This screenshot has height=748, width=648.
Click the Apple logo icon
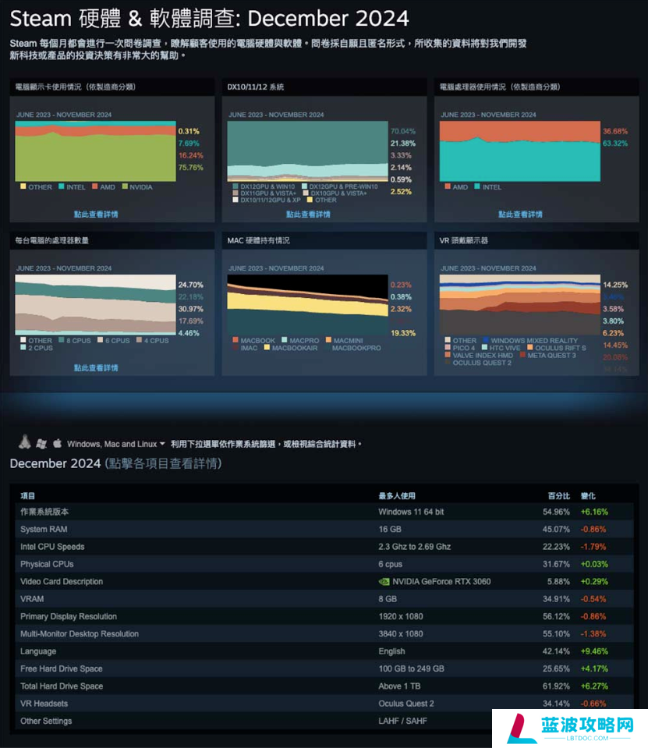click(57, 443)
